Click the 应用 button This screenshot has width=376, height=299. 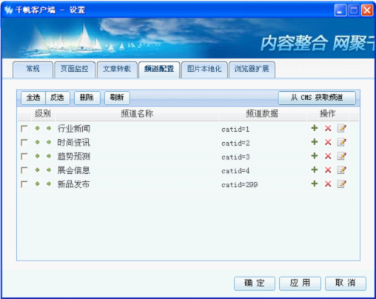[x=300, y=283]
